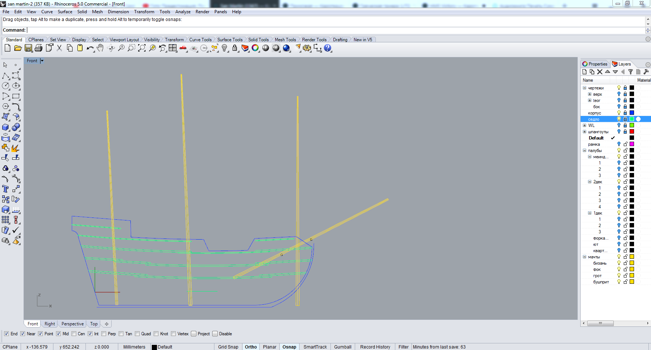This screenshot has height=350, width=651.
Task: Click the red шпангоуты layer color swatch
Action: click(x=632, y=132)
